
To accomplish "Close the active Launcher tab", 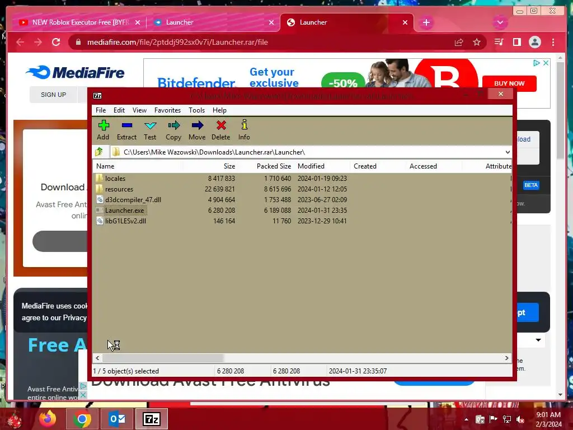I will click(405, 22).
